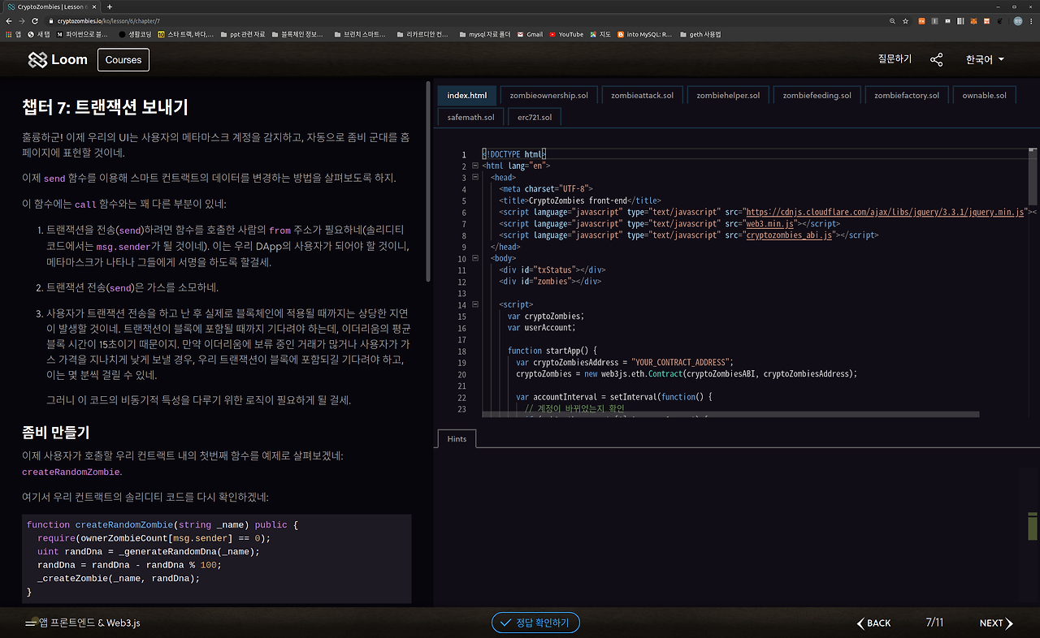This screenshot has width=1040, height=638.
Task: Click the 질문하기 link
Action: pyautogui.click(x=895, y=59)
